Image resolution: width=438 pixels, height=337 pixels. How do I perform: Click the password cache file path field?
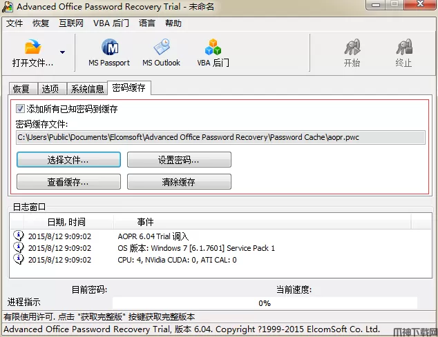(x=220, y=137)
